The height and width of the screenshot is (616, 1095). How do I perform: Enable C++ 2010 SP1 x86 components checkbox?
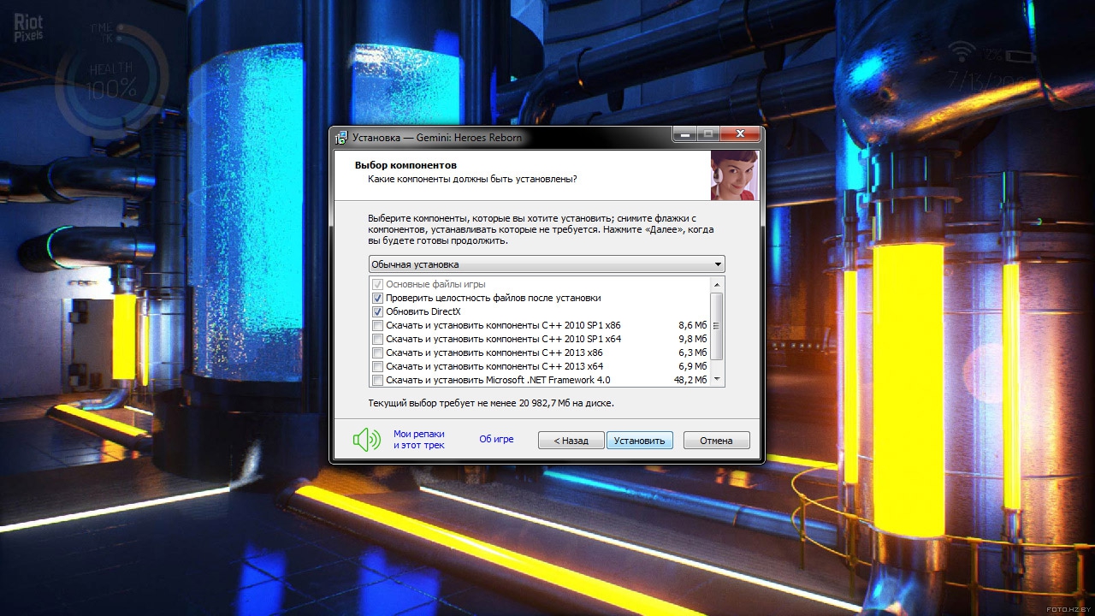pos(377,325)
